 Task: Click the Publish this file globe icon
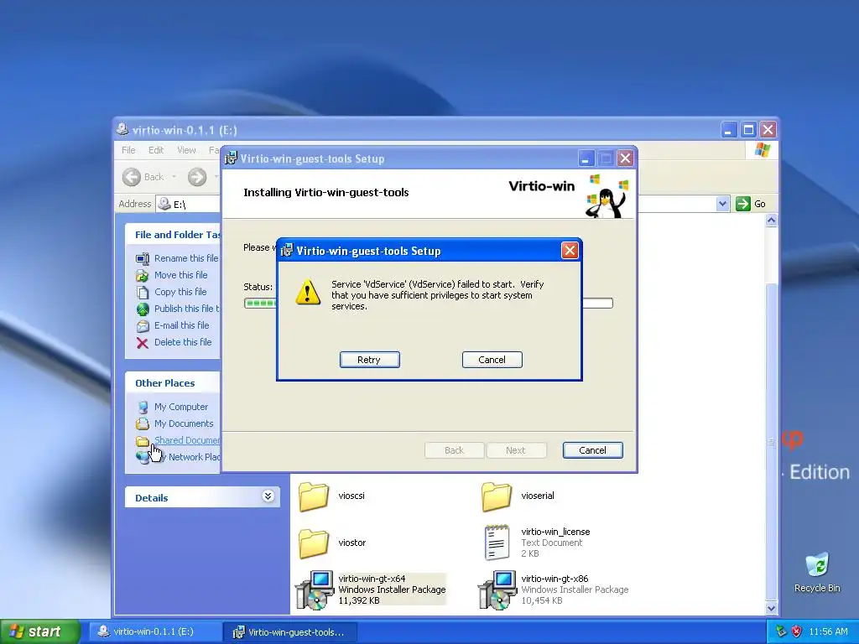click(143, 309)
